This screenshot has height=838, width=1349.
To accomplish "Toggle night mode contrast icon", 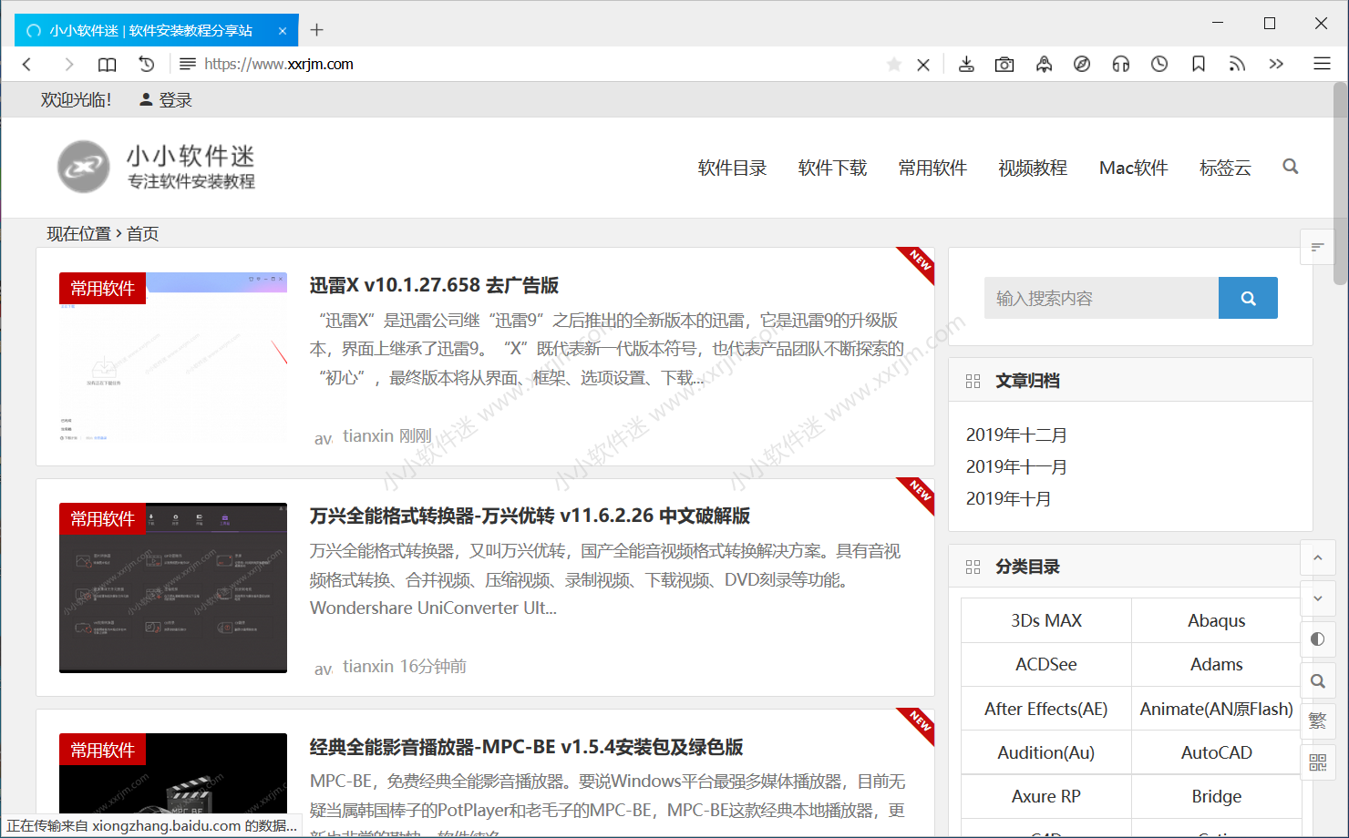I will pos(1318,639).
